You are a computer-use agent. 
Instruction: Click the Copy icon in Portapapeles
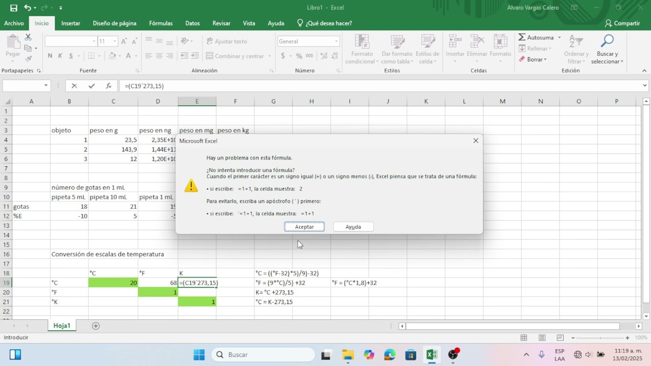click(28, 48)
